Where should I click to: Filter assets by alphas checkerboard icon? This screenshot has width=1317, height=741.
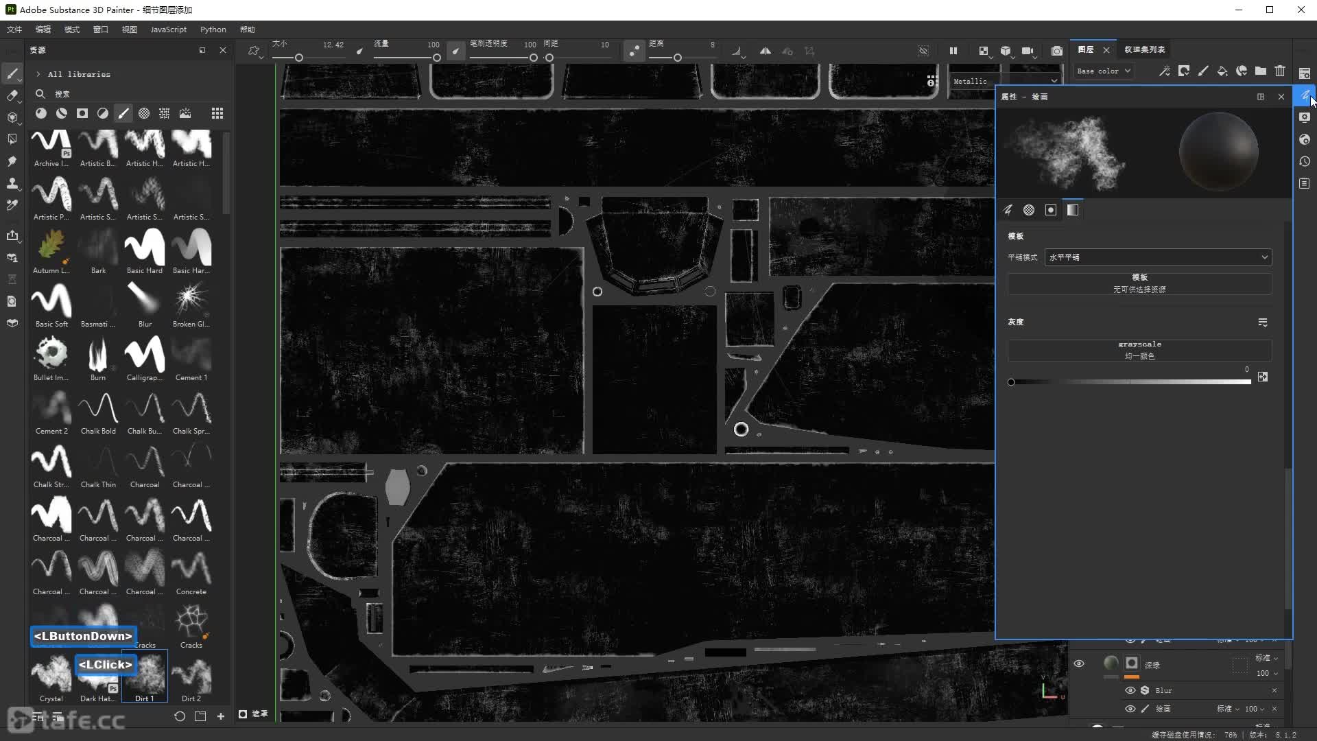pyautogui.click(x=144, y=113)
